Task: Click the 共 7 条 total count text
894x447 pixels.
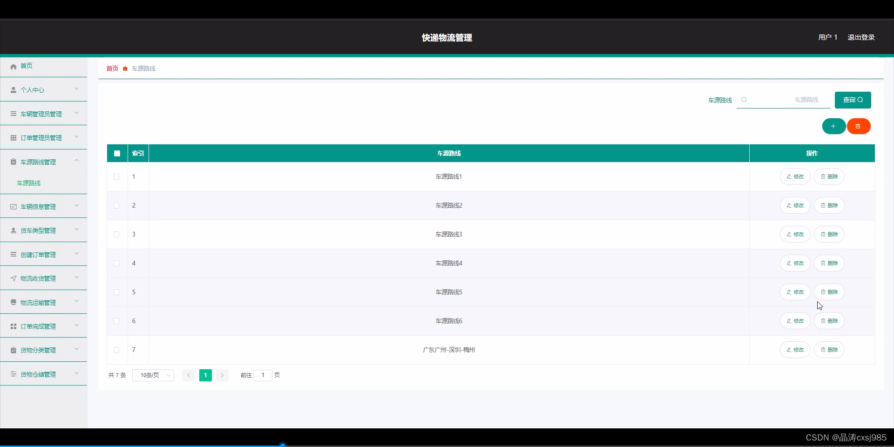Action: (x=117, y=375)
